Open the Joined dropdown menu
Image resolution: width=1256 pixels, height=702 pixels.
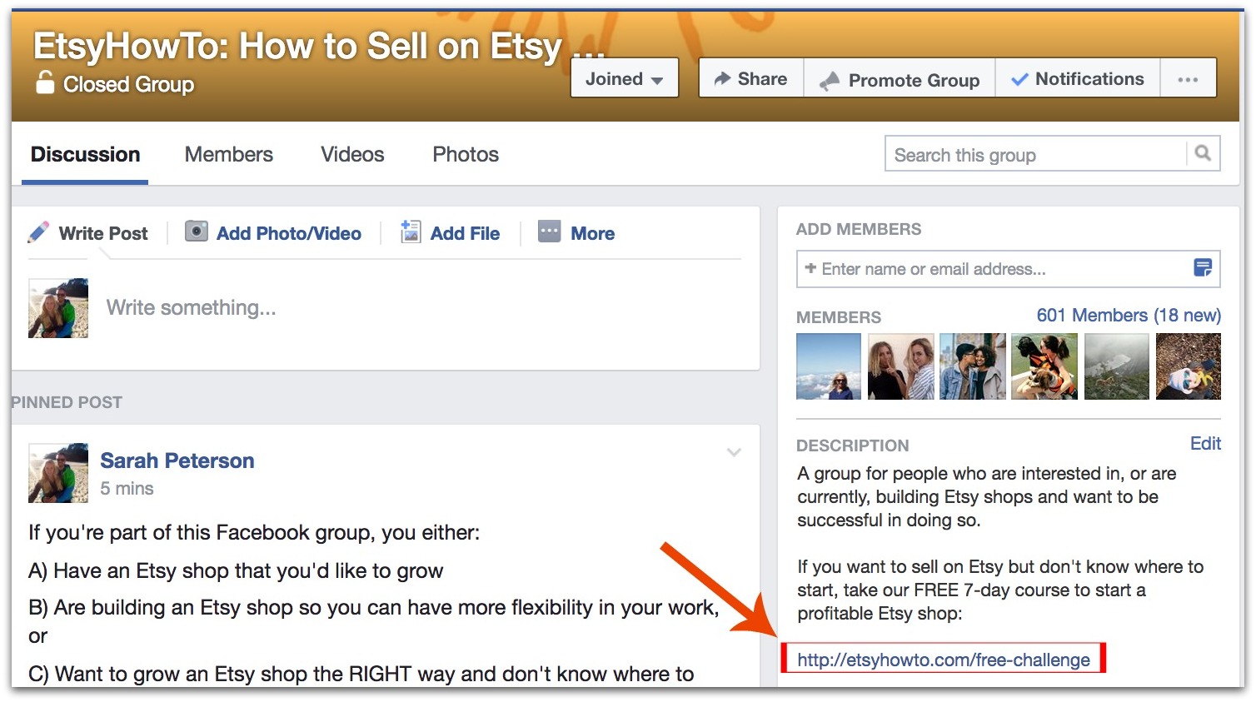pyautogui.click(x=625, y=79)
